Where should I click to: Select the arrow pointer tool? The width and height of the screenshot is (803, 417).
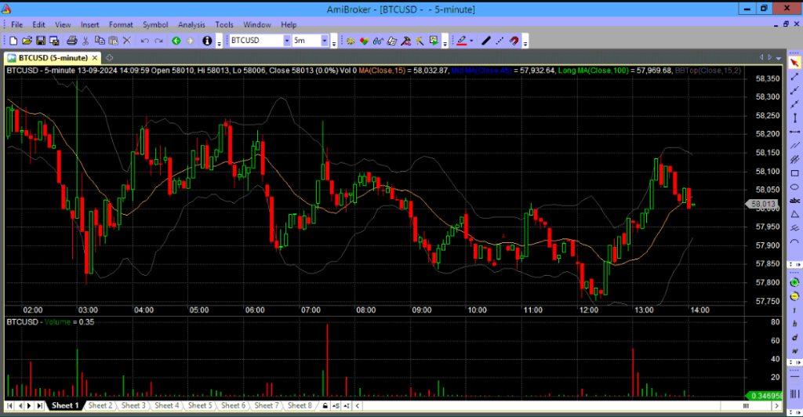click(x=794, y=63)
